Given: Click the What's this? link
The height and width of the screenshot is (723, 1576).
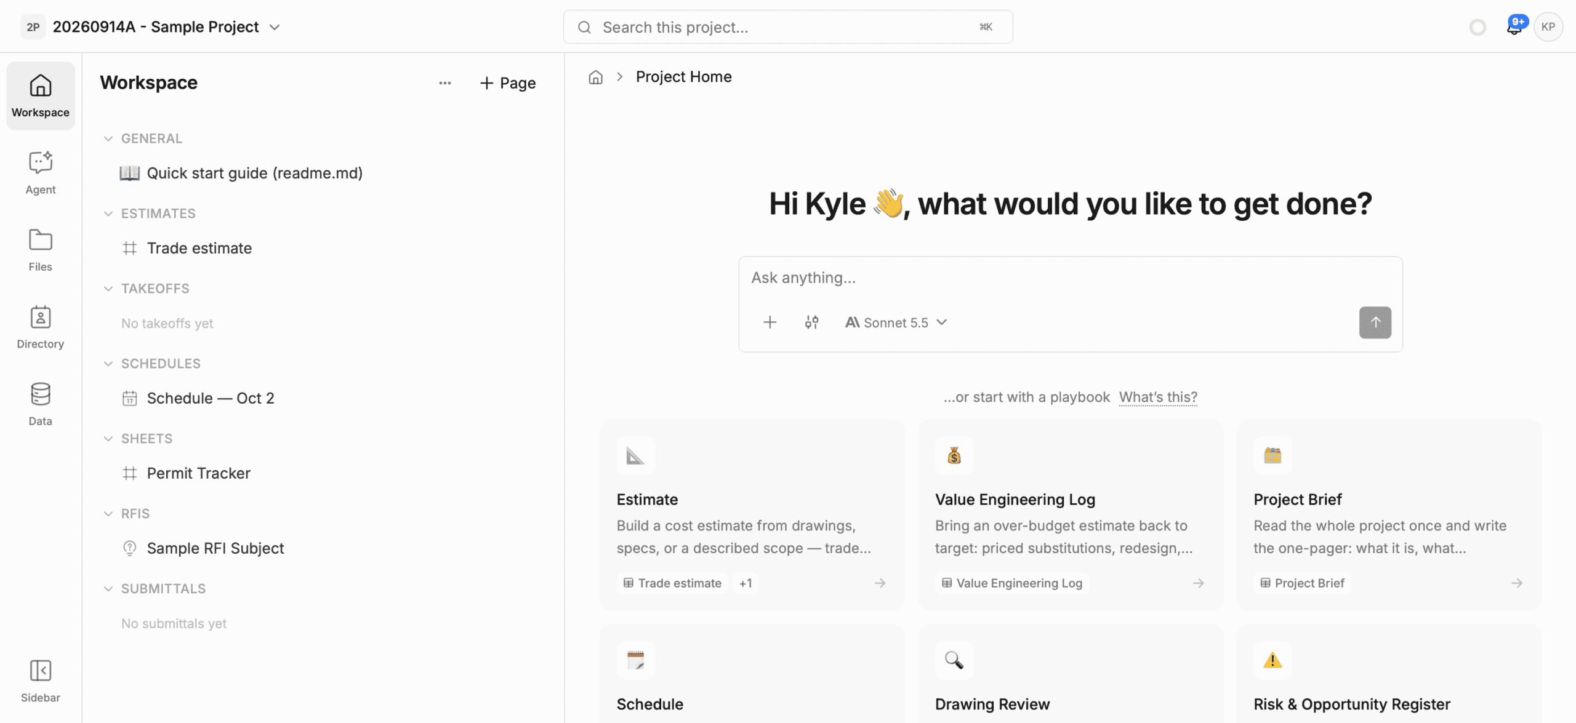Looking at the screenshot, I should [1158, 397].
